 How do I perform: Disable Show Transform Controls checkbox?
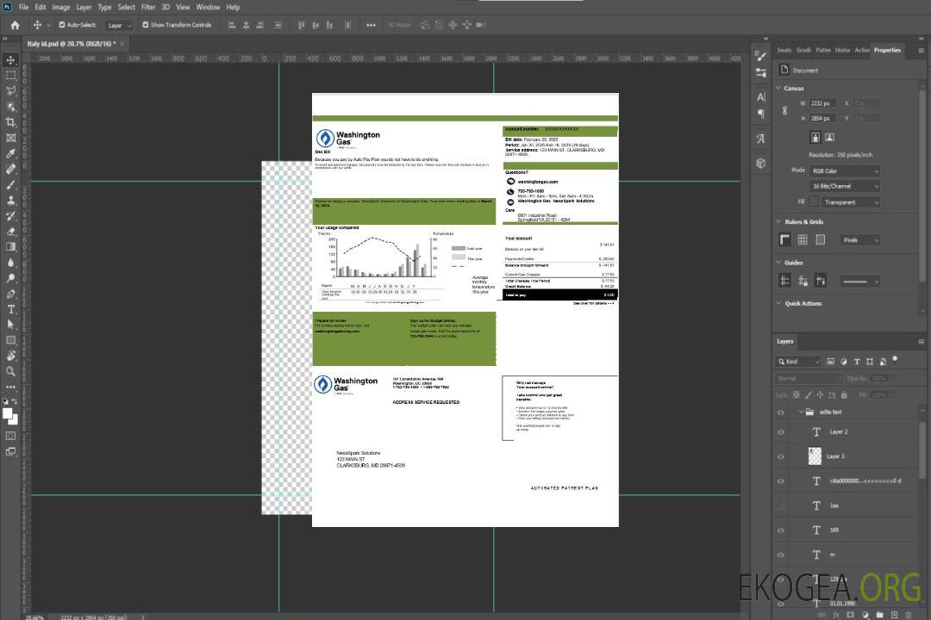coord(146,25)
